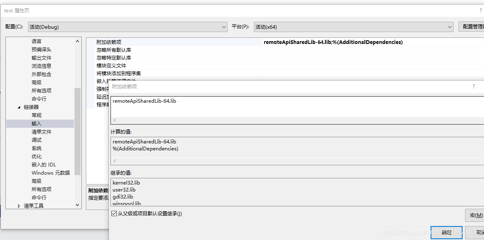
Task: Toggle 从父级或项目默认设置继承 checkbox
Action: tap(113, 213)
